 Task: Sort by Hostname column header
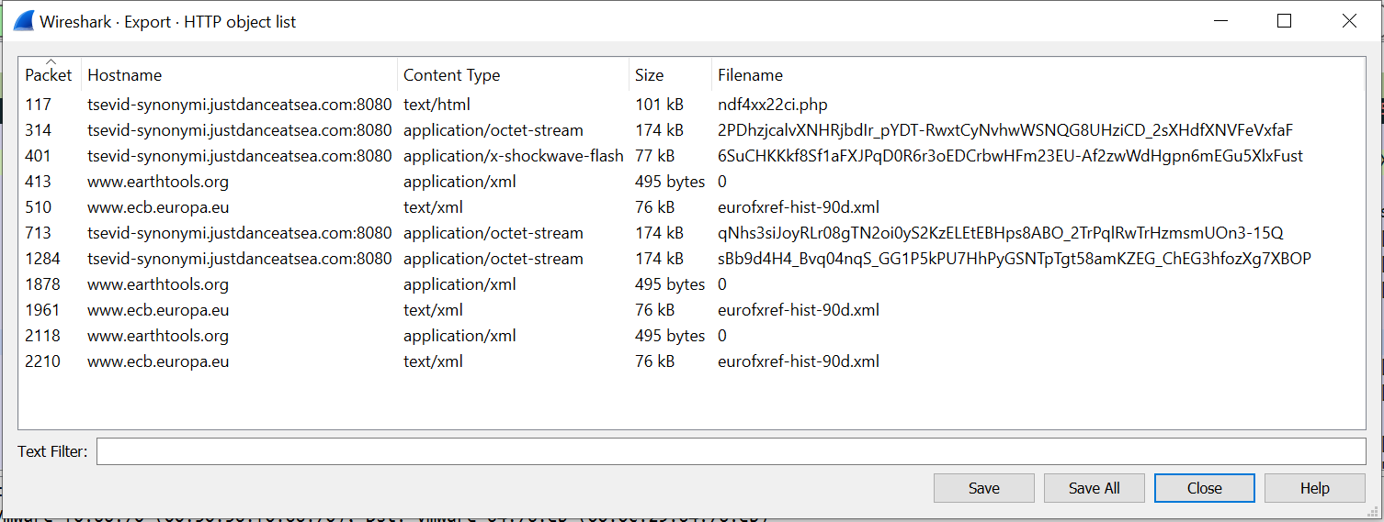click(124, 75)
